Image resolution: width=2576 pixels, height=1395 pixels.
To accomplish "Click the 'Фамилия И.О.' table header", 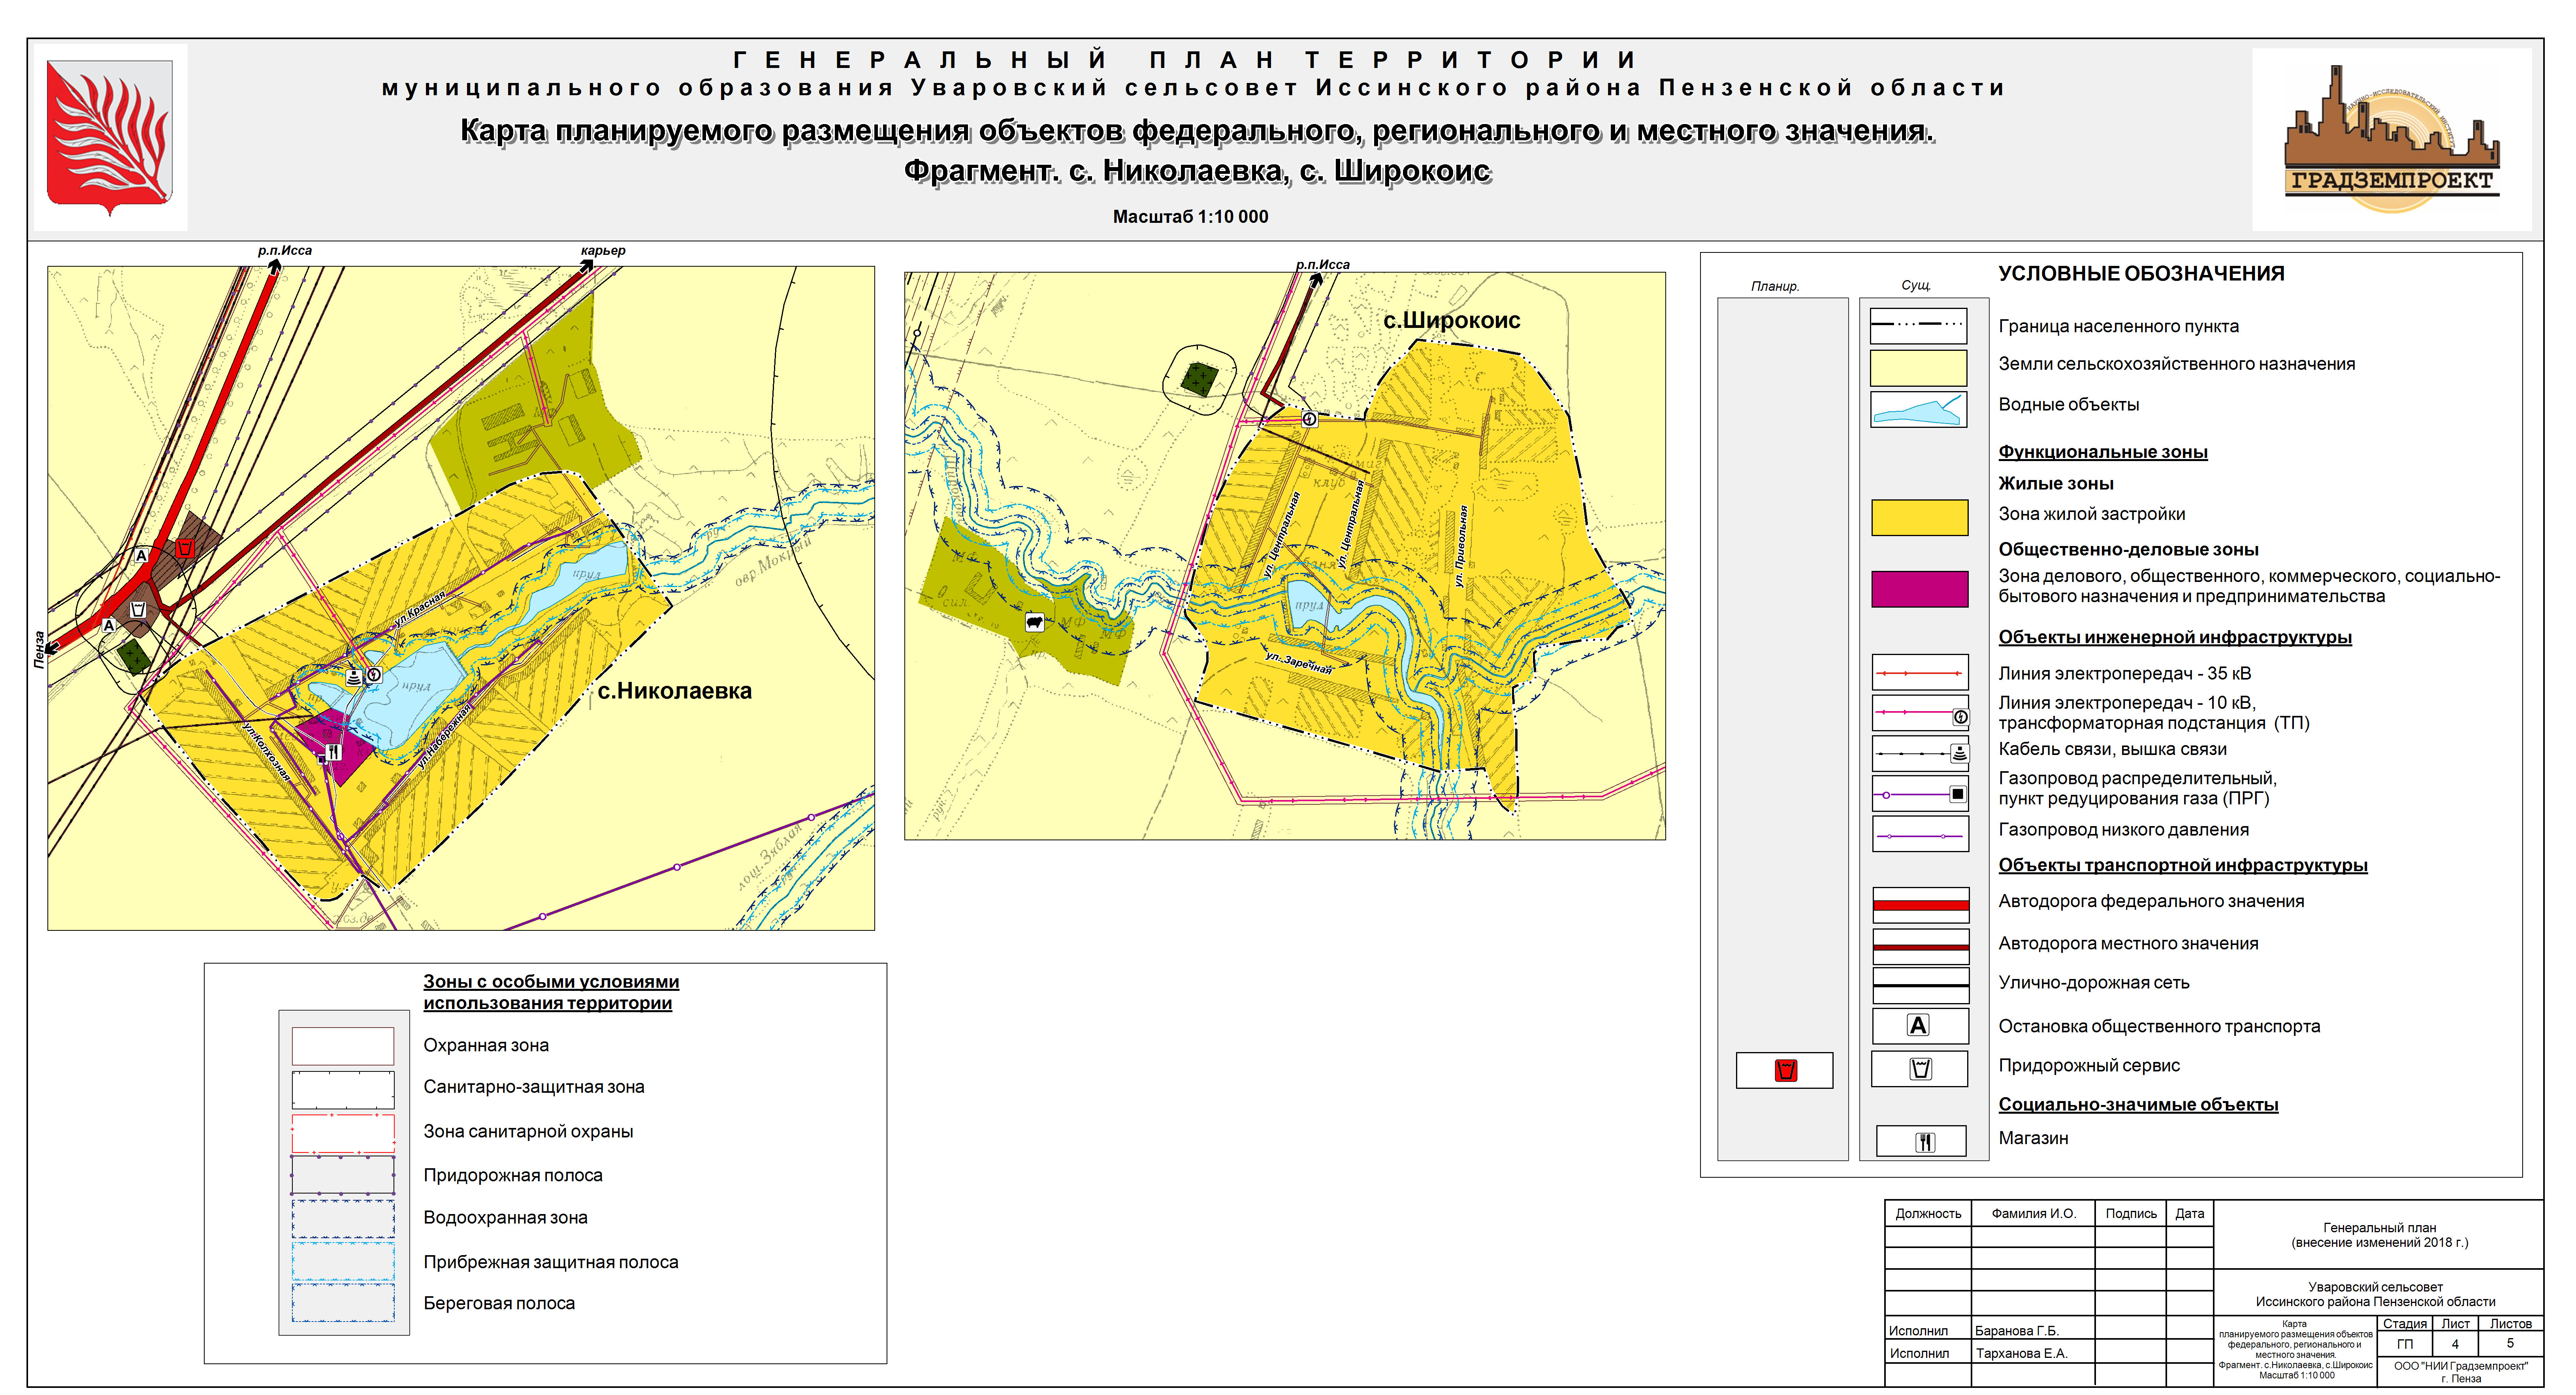I will click(x=2033, y=1213).
